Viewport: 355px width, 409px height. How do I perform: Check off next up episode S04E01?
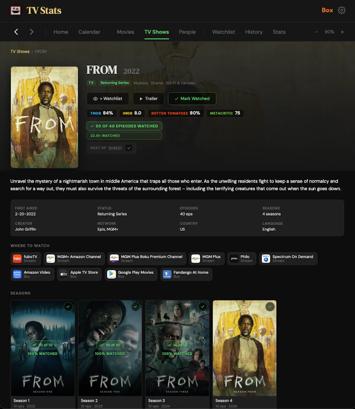(129, 148)
